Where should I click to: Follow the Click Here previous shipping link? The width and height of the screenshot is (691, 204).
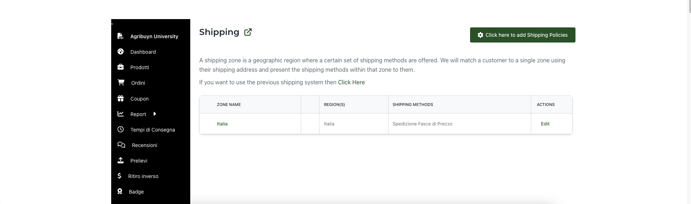(351, 82)
